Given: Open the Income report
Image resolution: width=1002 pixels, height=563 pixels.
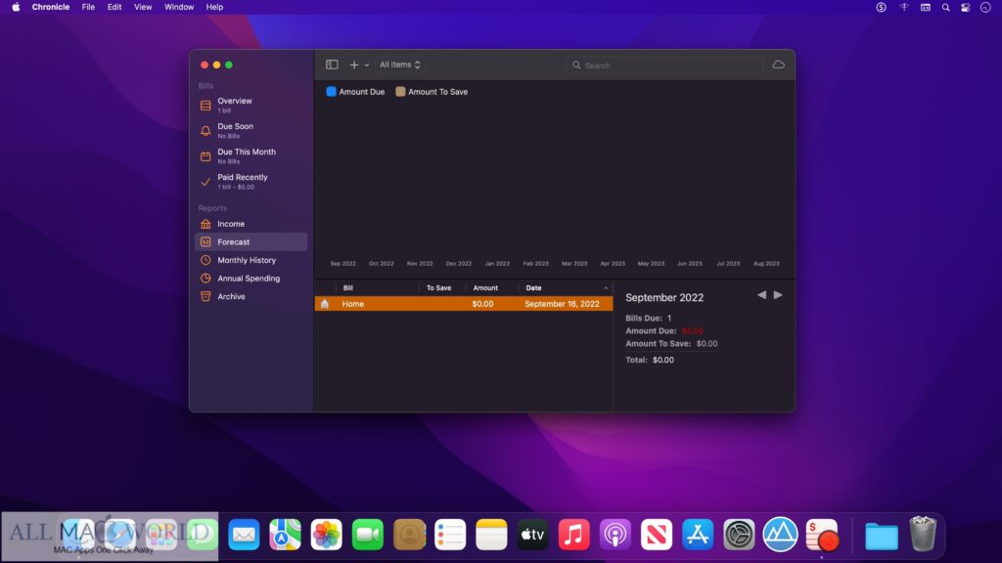Looking at the screenshot, I should point(251,224).
